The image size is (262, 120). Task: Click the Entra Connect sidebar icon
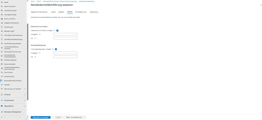(x=2, y=72)
